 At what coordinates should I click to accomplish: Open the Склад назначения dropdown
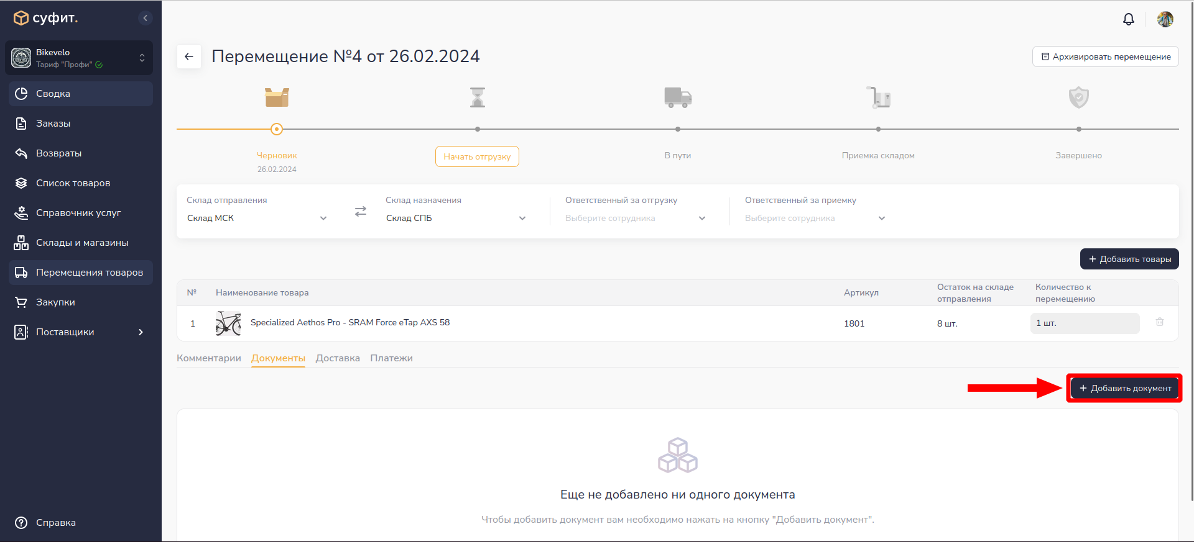(x=456, y=218)
